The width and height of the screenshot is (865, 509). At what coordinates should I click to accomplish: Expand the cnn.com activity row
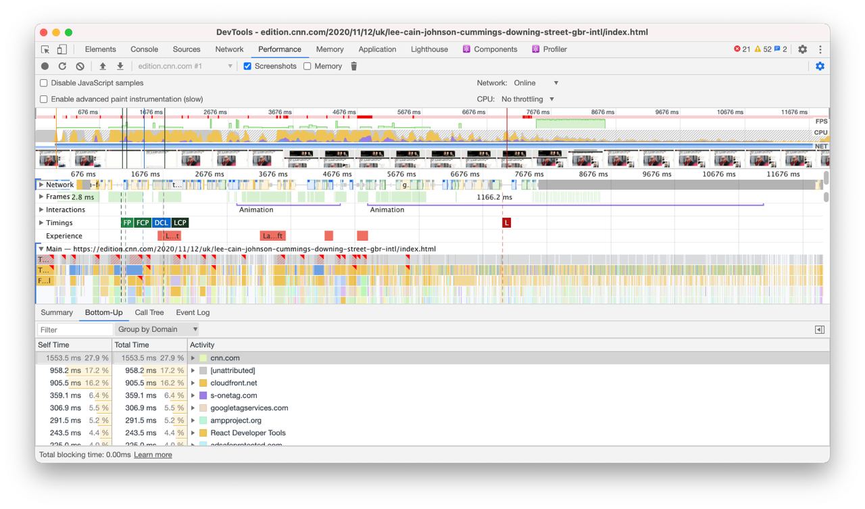[193, 358]
